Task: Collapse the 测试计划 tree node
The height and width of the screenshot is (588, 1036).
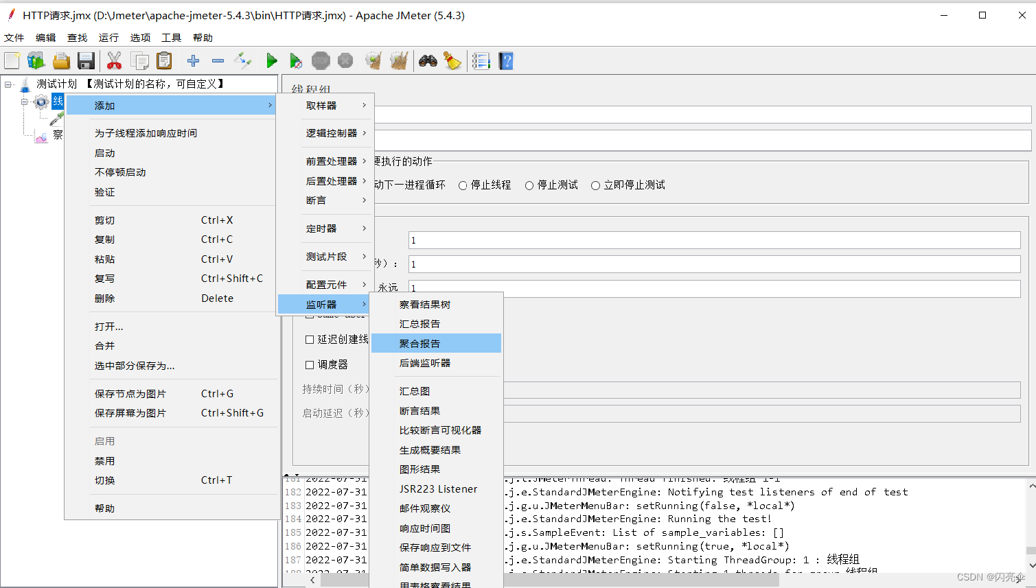Action: pos(8,84)
